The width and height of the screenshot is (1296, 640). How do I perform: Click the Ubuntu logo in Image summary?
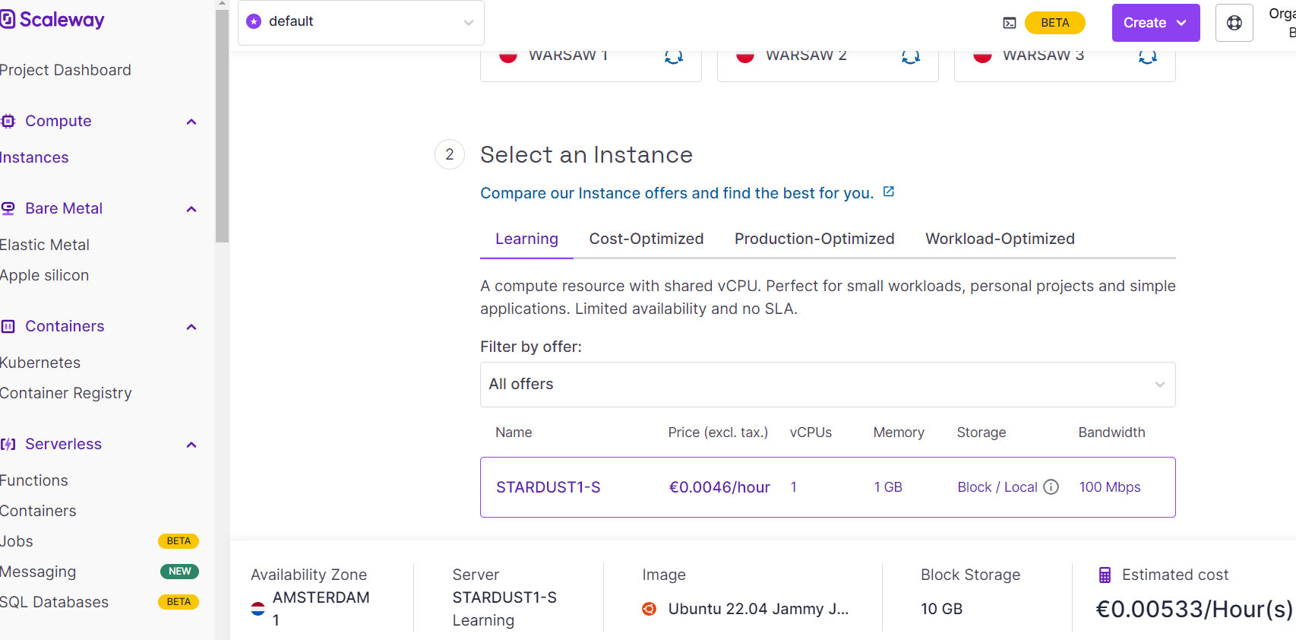coord(650,609)
